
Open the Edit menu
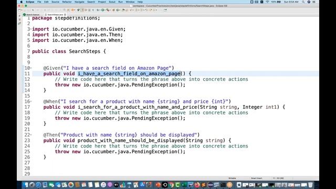(x=46, y=2)
